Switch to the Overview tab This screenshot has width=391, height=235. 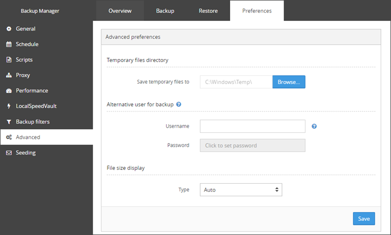(120, 11)
